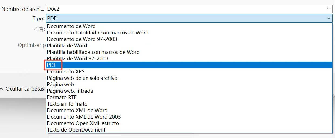Choose 'Documento Open XML estricto'
The image size is (335, 138).
click(x=189, y=123)
